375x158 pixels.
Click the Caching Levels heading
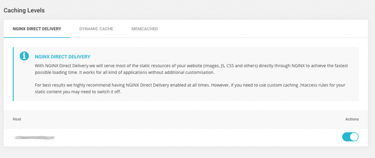pyautogui.click(x=24, y=11)
